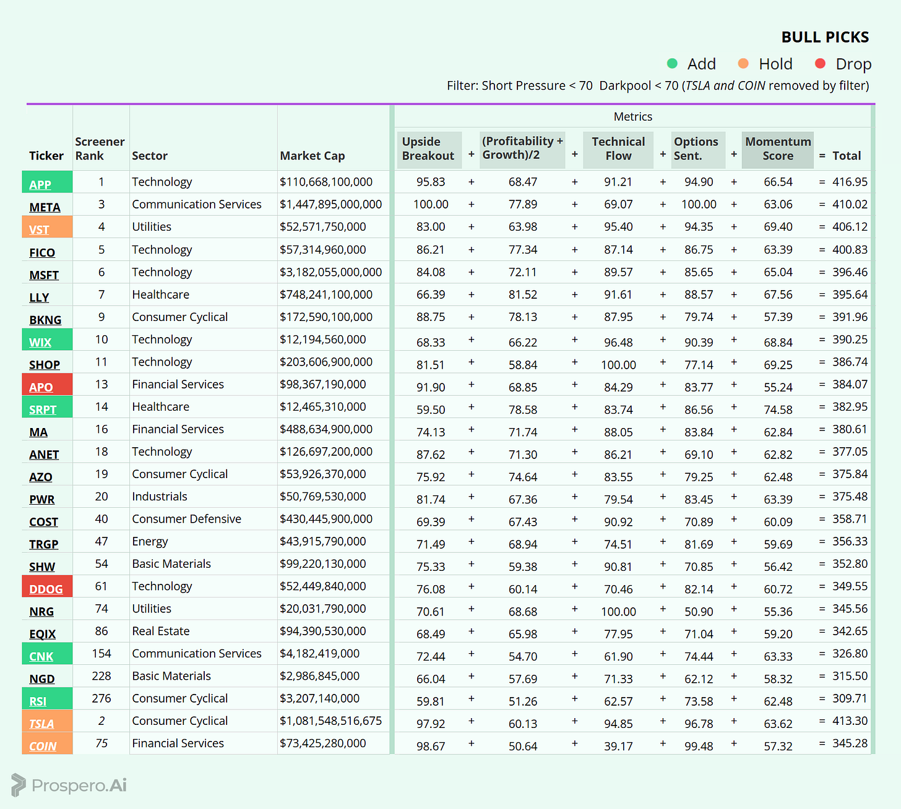Image resolution: width=901 pixels, height=809 pixels.
Task: Click the Ticker column header
Action: coord(46,156)
